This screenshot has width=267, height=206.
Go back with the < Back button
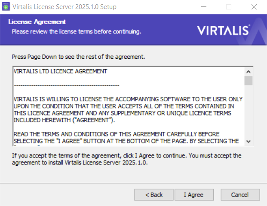point(154,194)
